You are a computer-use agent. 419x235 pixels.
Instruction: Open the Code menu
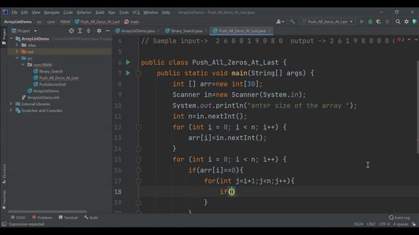[x=68, y=12]
